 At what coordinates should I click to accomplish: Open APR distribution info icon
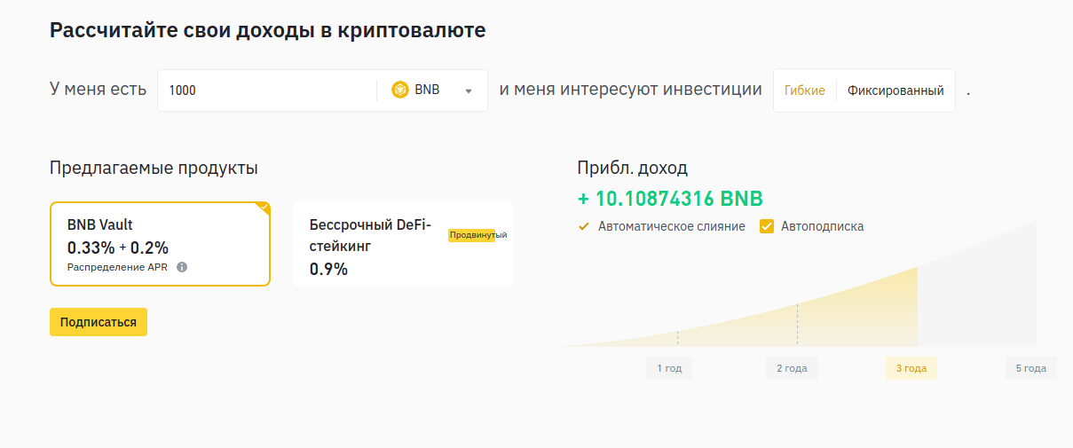[x=182, y=267]
